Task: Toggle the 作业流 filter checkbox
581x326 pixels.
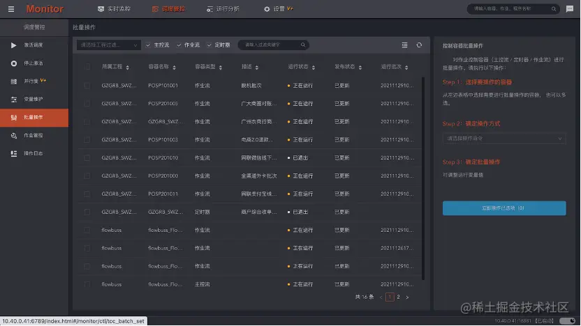Action: point(179,45)
